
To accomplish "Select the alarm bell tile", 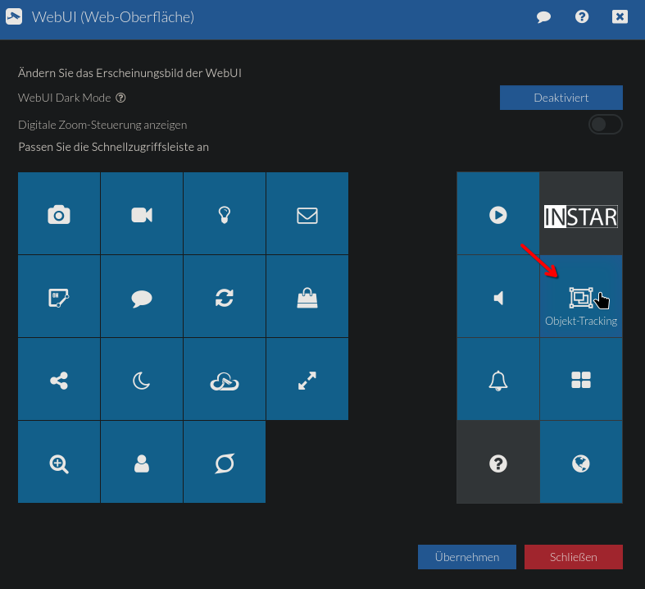I will click(497, 380).
